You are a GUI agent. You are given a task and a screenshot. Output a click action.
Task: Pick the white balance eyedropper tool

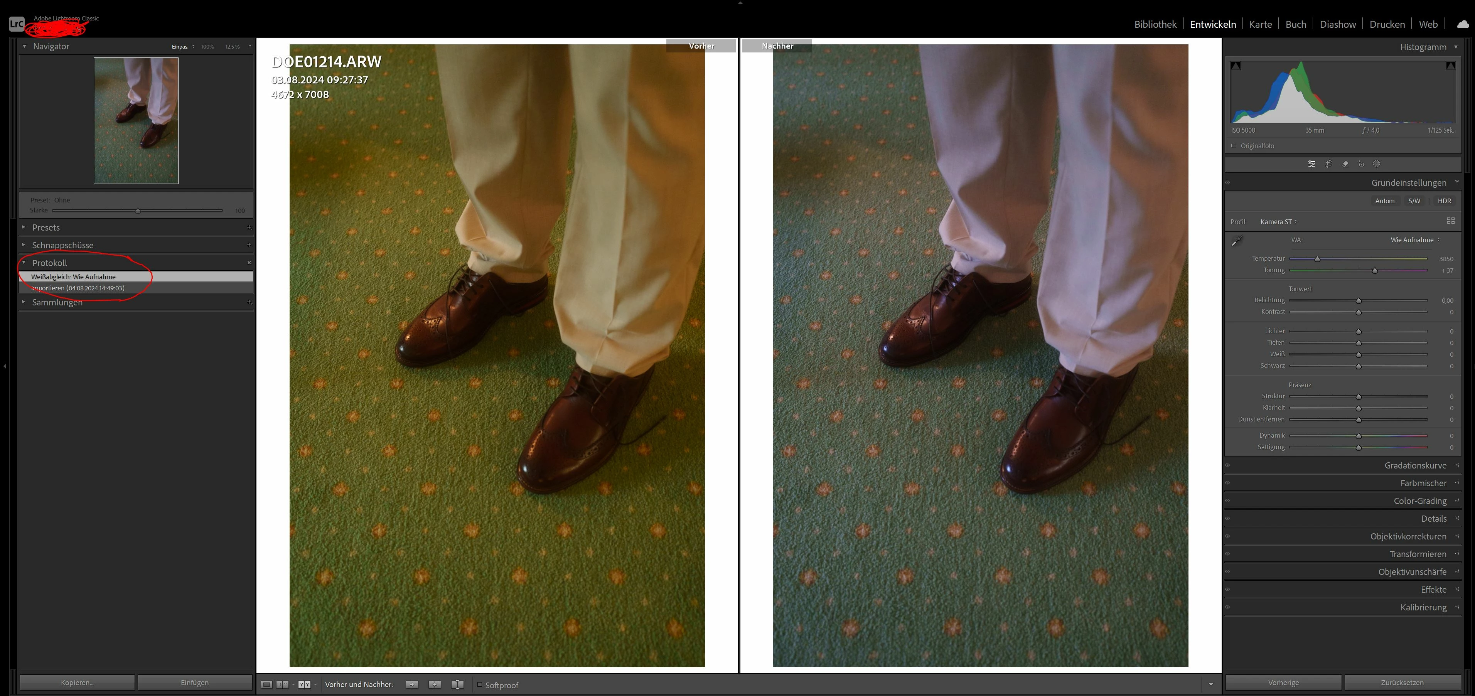click(1237, 240)
